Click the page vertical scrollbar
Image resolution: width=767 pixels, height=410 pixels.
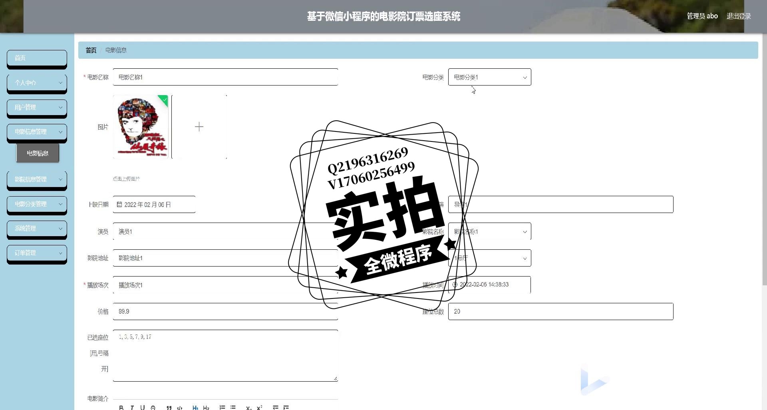[765, 160]
